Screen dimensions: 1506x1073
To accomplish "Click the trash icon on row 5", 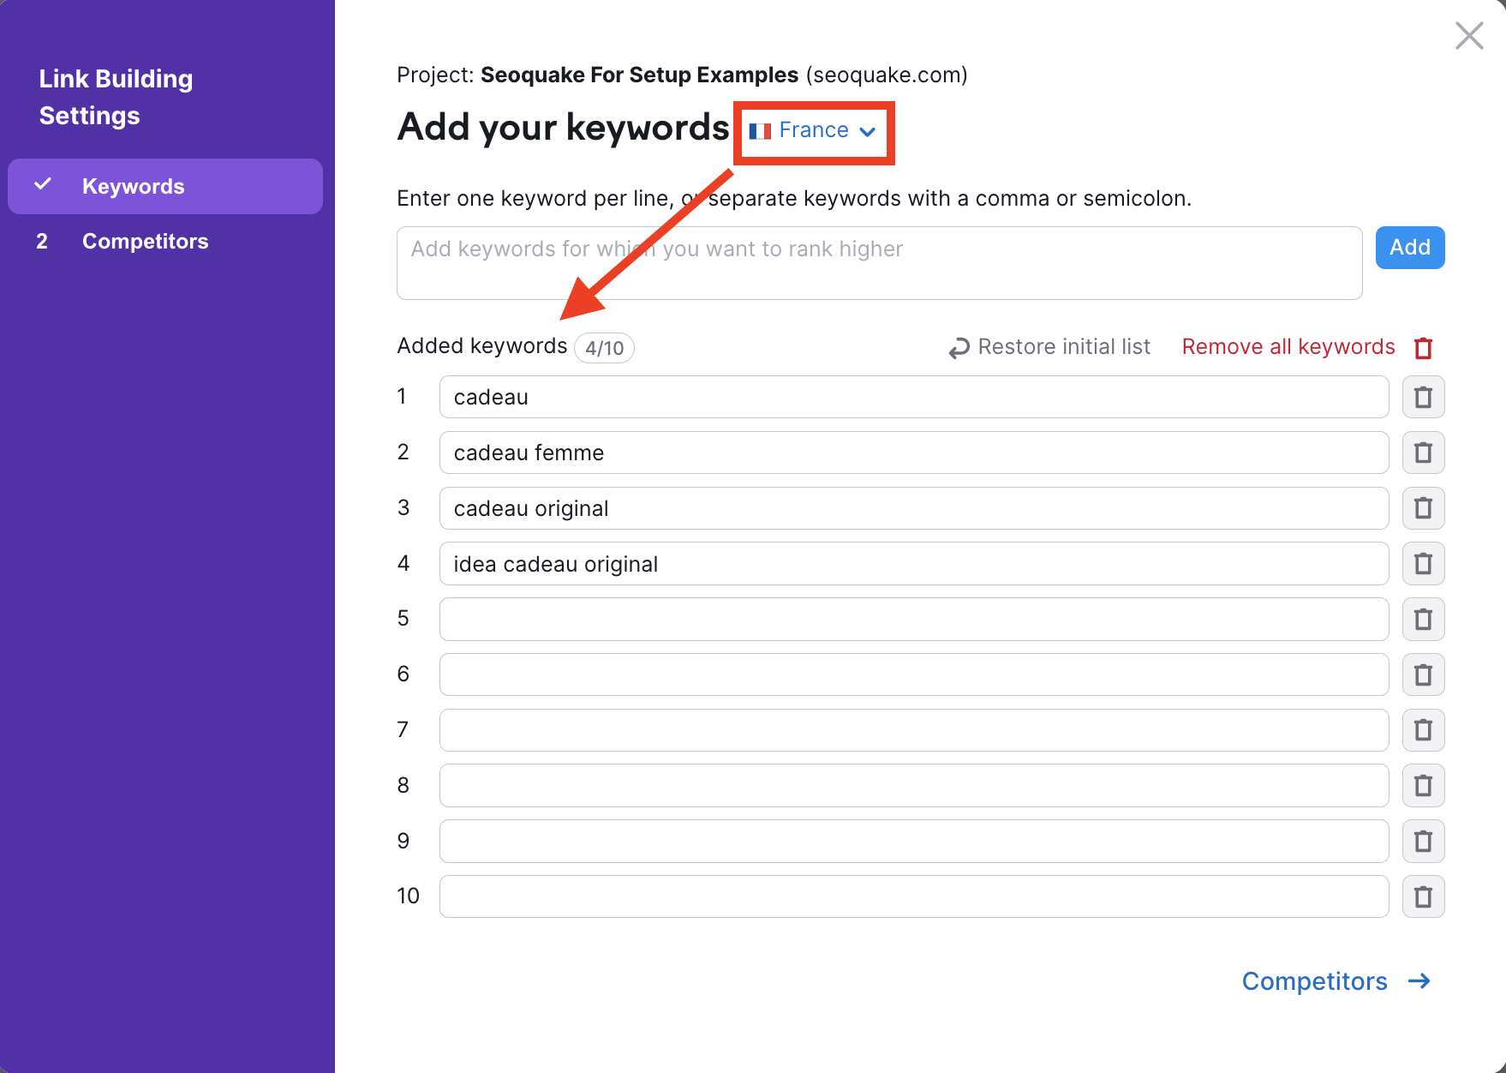I will point(1423,619).
